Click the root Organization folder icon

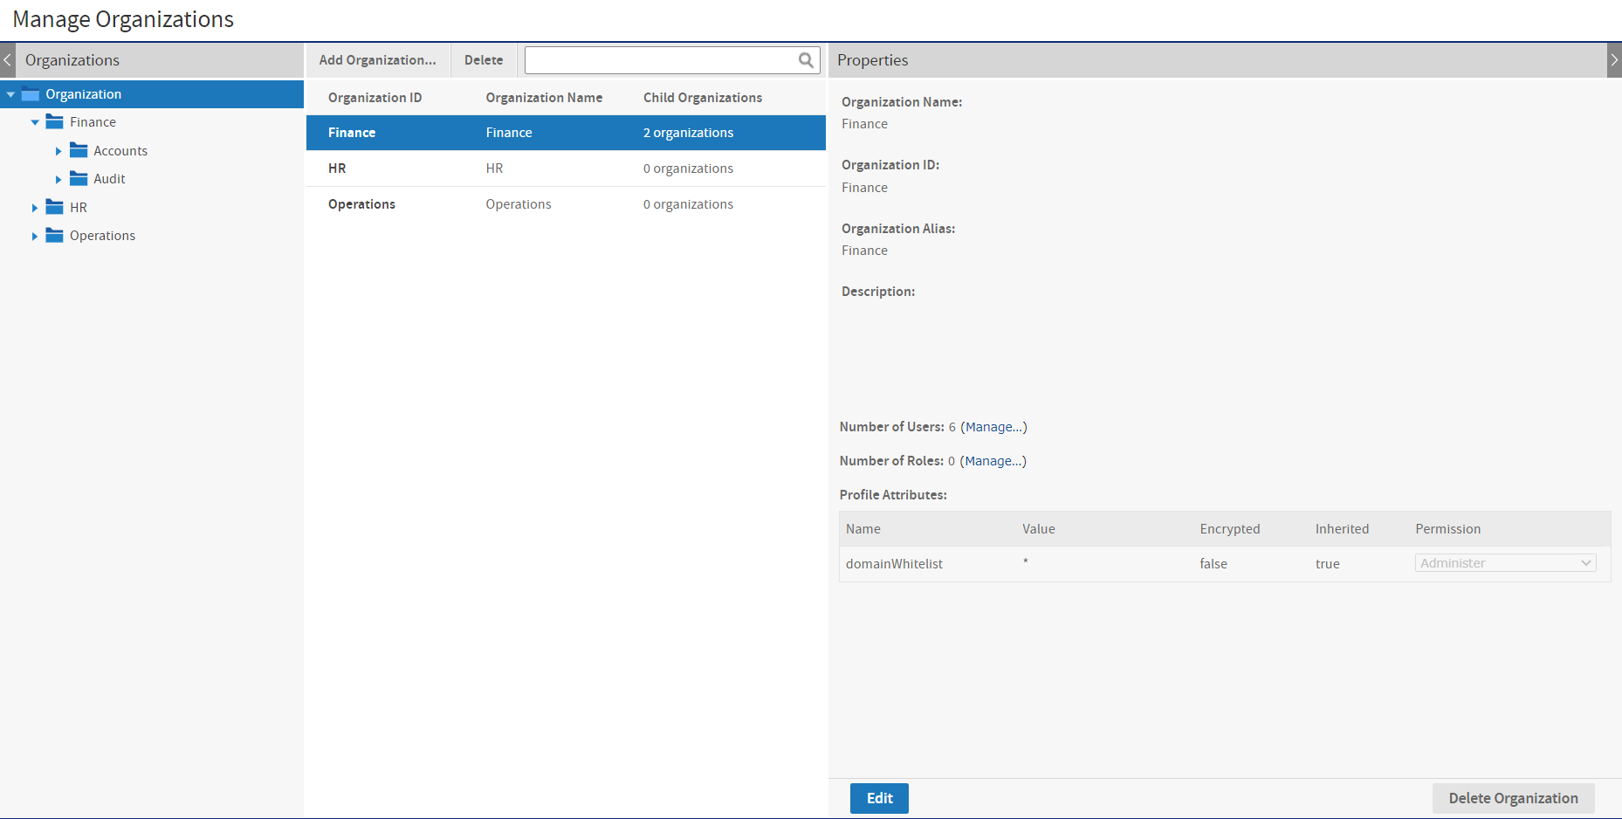[x=31, y=94]
